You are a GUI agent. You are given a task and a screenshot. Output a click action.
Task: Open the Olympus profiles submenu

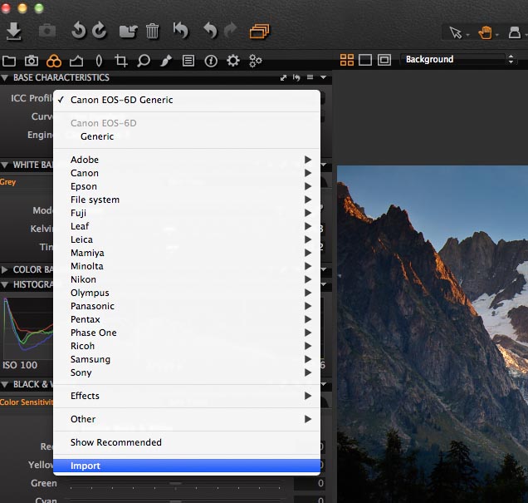pos(187,293)
